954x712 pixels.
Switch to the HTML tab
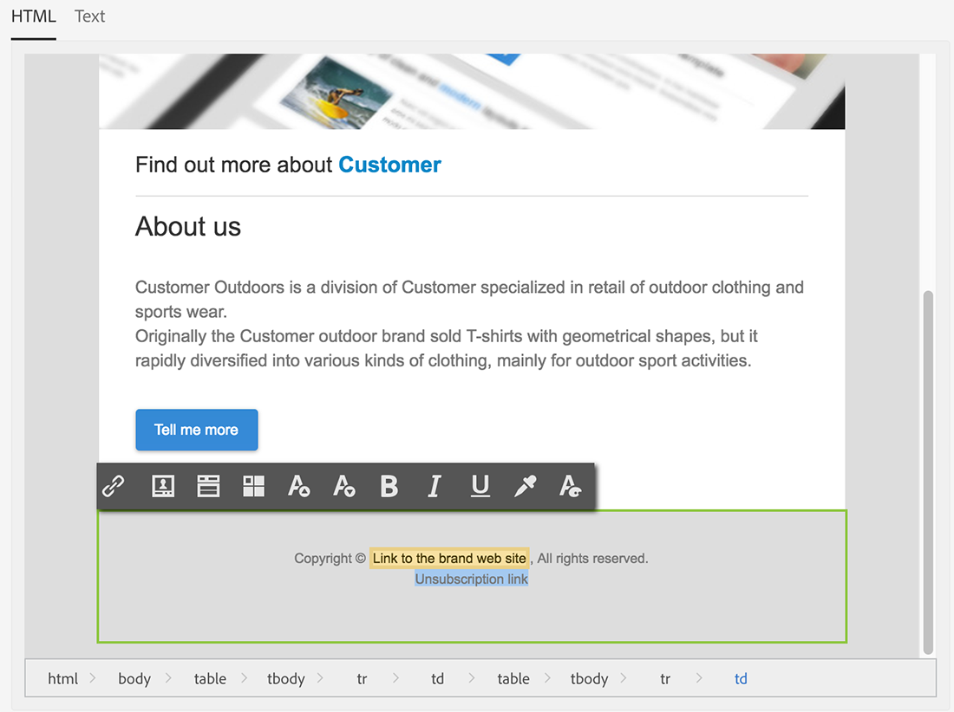coord(33,16)
